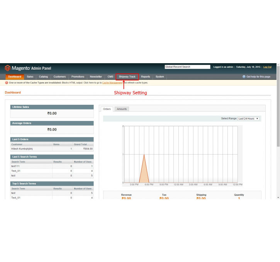The width and height of the screenshot is (280, 262).
Task: Click the orange spike in orders chart
Action: coord(144,173)
